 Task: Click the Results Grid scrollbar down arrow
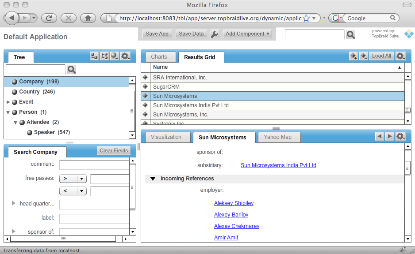click(408, 121)
